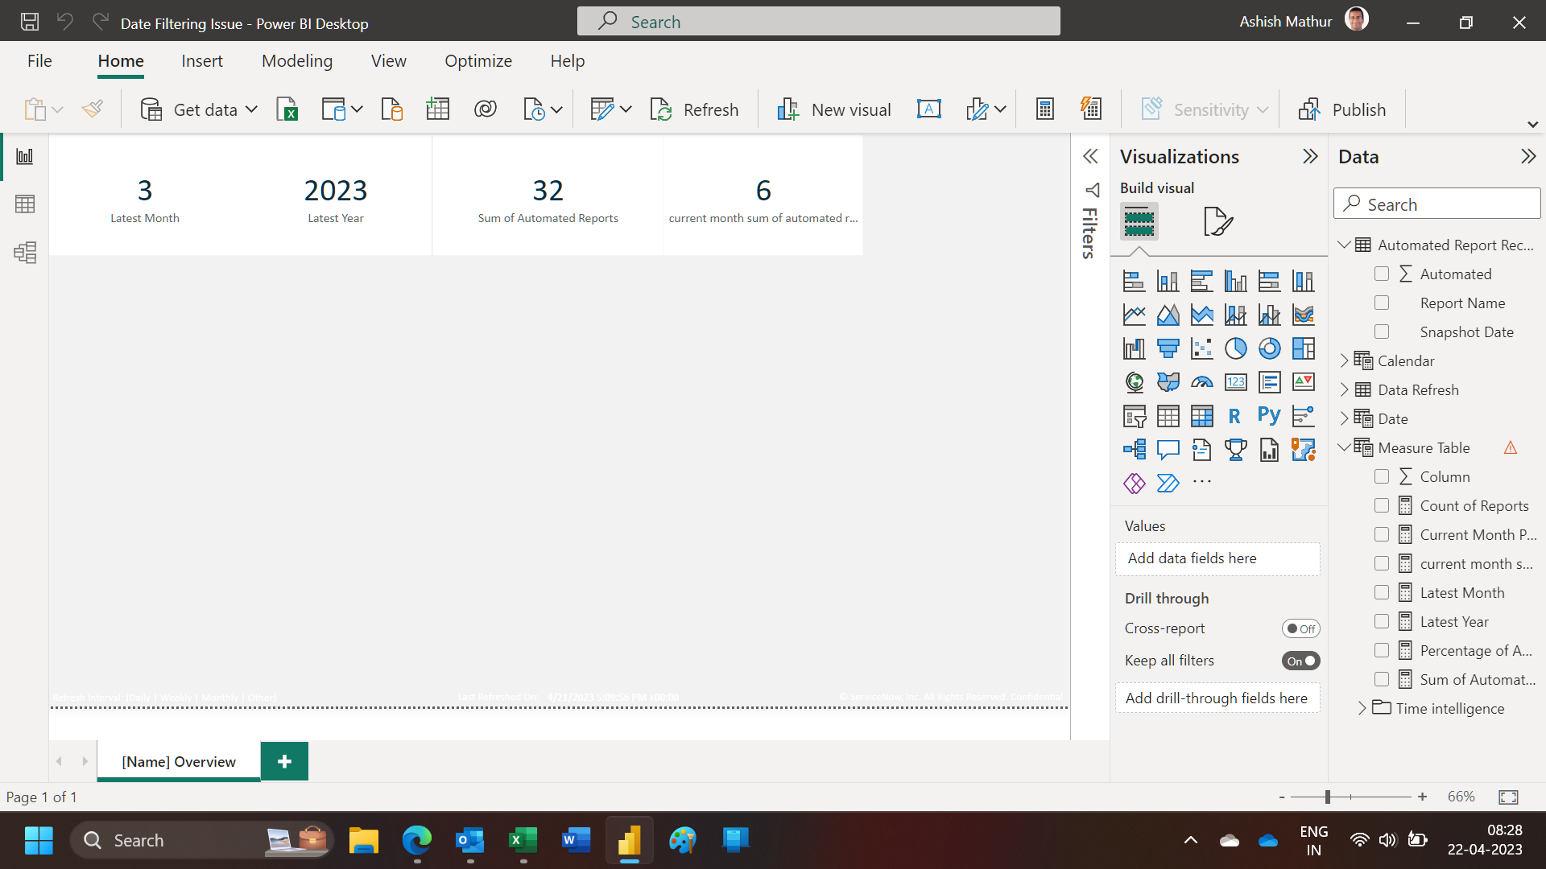Viewport: 1546px width, 869px height.
Task: Choose the Q&A visual icon
Action: point(1168,450)
